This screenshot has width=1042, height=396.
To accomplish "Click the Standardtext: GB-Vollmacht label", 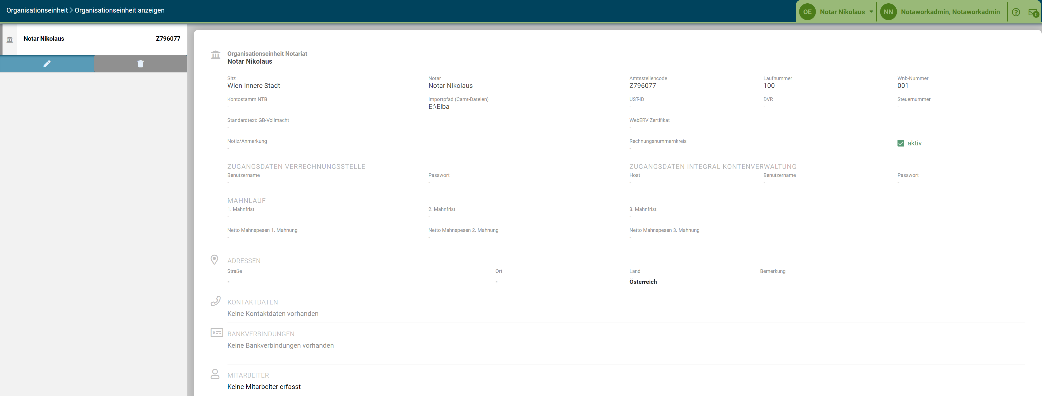I will pyautogui.click(x=258, y=120).
